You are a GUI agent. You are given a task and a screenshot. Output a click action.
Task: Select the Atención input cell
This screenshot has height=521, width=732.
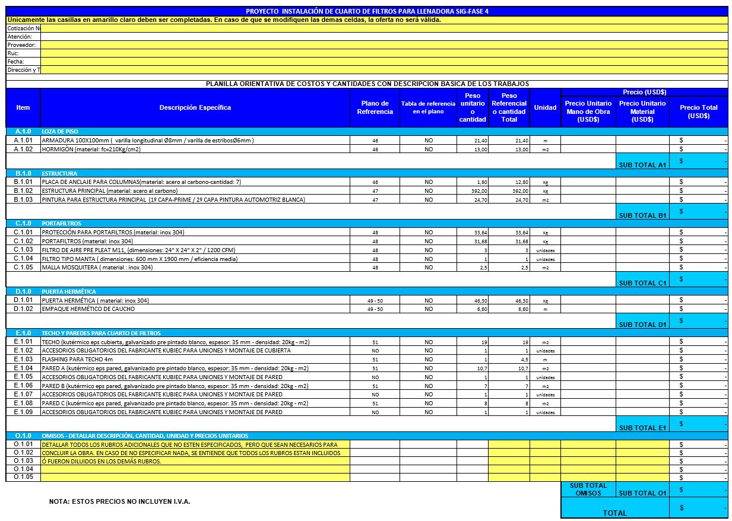point(384,36)
